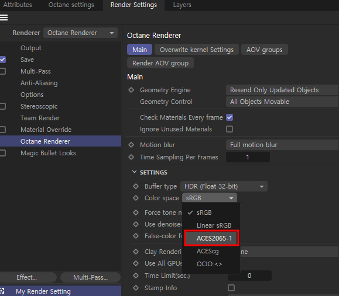Screen dimensions: 339x296
Task: Tick the Stamp Info checkbox
Action: point(231,288)
